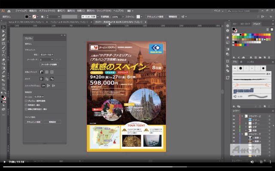Screen dimensions: 275x171
Task: Click 環境設定 button in Properties quick actions
Action: pos(52,122)
